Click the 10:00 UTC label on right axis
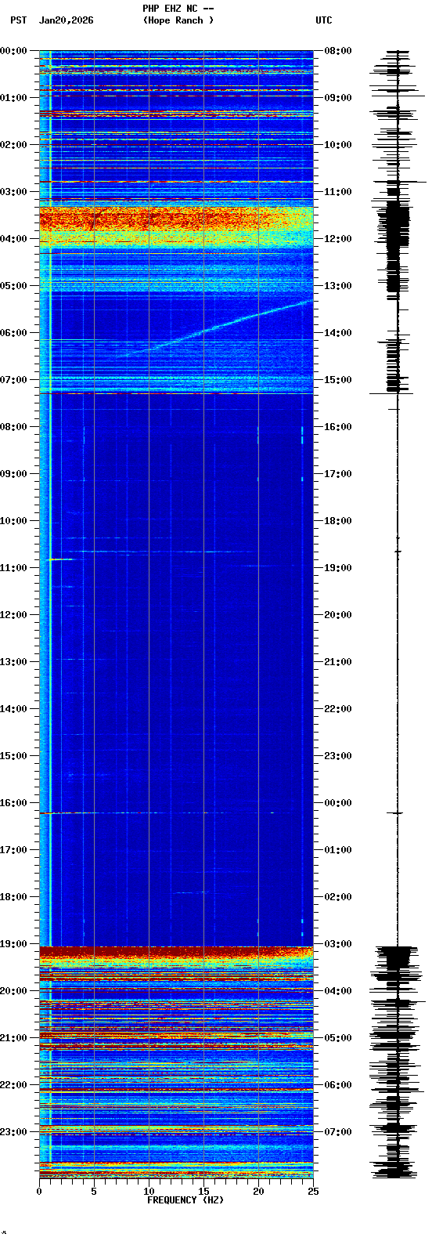This screenshot has height=1241, width=432. coord(338,145)
